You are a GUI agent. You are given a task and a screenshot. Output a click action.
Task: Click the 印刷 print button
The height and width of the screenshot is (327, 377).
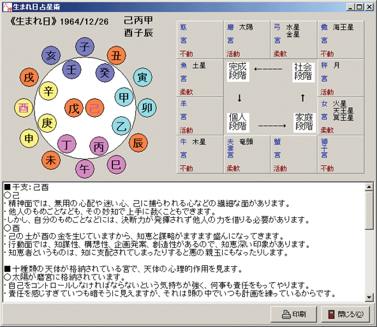point(293,314)
